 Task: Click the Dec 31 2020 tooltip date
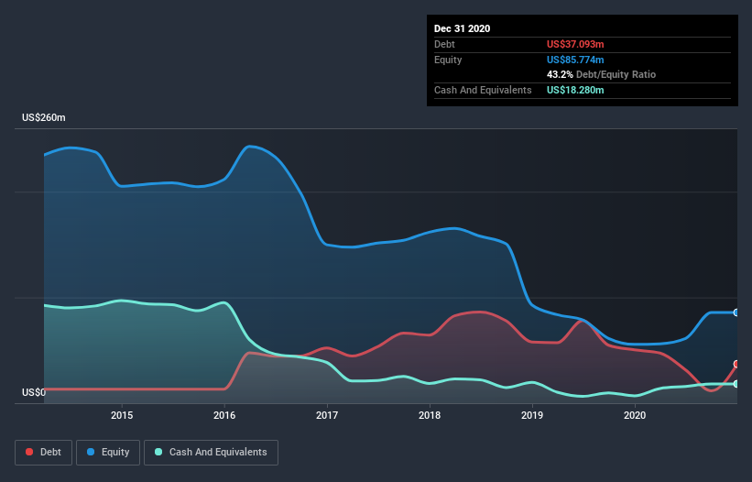coord(462,28)
